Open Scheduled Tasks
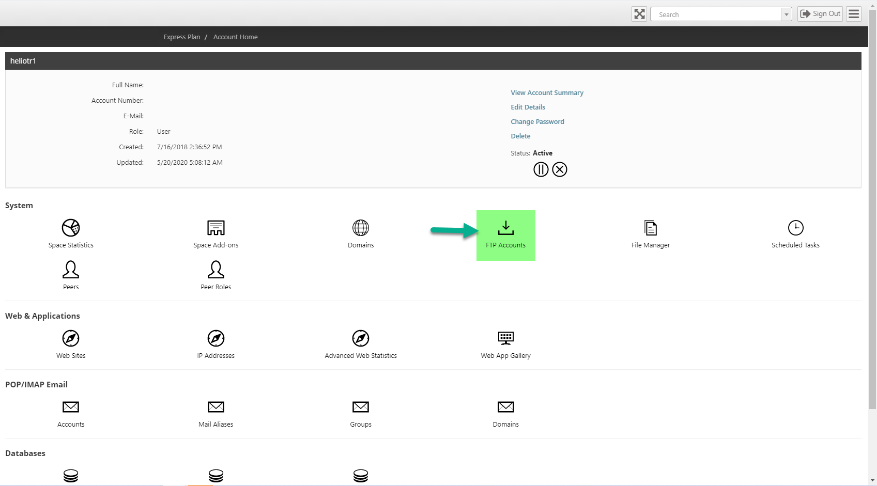877x486 pixels. [795, 234]
